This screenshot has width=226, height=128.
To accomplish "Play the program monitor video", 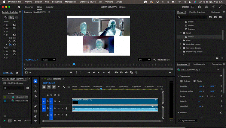I will point(99,72).
